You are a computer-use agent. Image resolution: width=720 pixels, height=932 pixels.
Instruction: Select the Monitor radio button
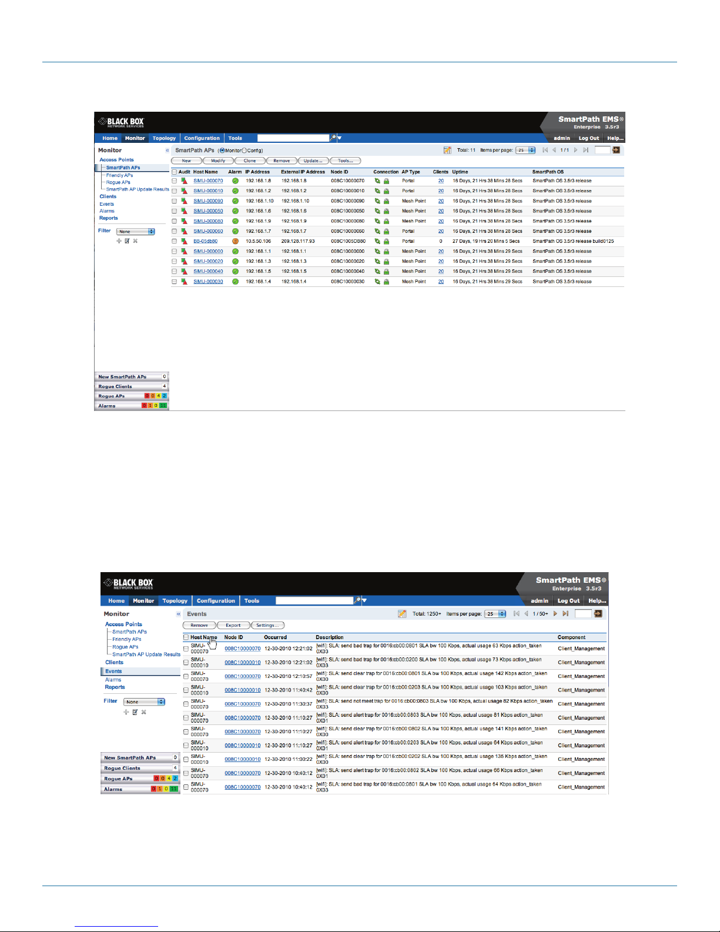[x=222, y=151]
